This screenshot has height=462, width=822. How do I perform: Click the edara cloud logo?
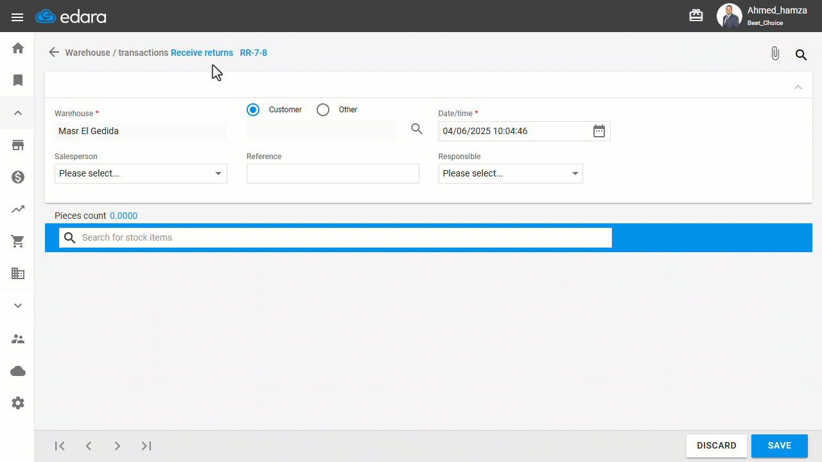(x=71, y=17)
